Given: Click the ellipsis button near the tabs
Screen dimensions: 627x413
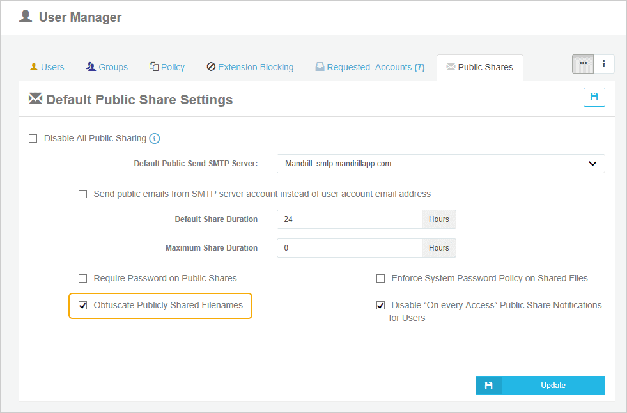Looking at the screenshot, I should [x=582, y=63].
